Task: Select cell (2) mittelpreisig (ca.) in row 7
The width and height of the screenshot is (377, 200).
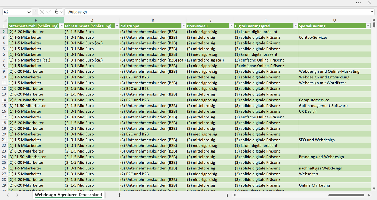Action: pyautogui.click(x=210, y=60)
